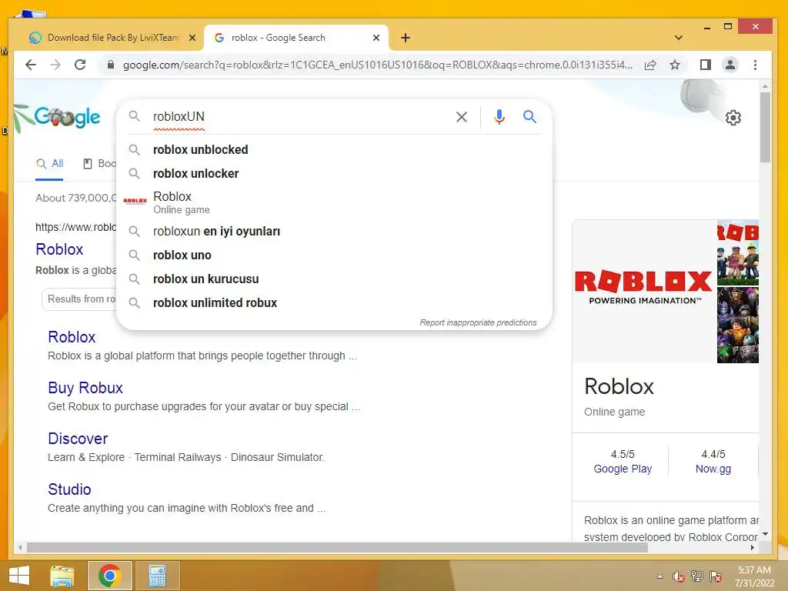Image resolution: width=788 pixels, height=591 pixels.
Task: Expand the tab search chevron
Action: click(x=679, y=38)
